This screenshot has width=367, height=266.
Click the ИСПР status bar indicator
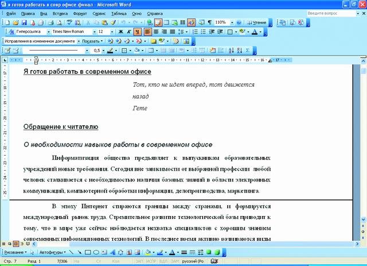coord(151,261)
